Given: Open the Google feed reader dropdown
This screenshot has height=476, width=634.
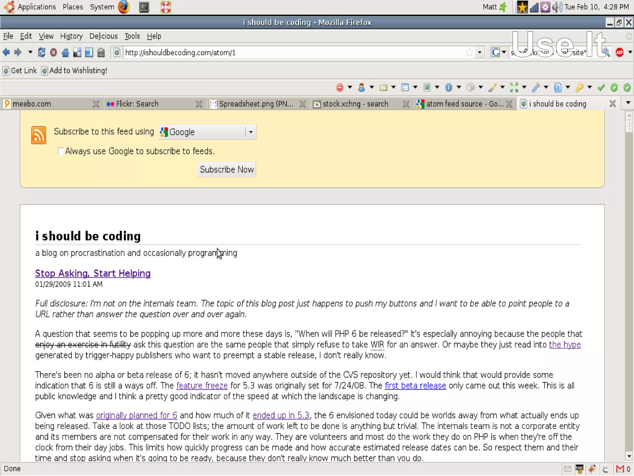Looking at the screenshot, I should pyautogui.click(x=207, y=132).
